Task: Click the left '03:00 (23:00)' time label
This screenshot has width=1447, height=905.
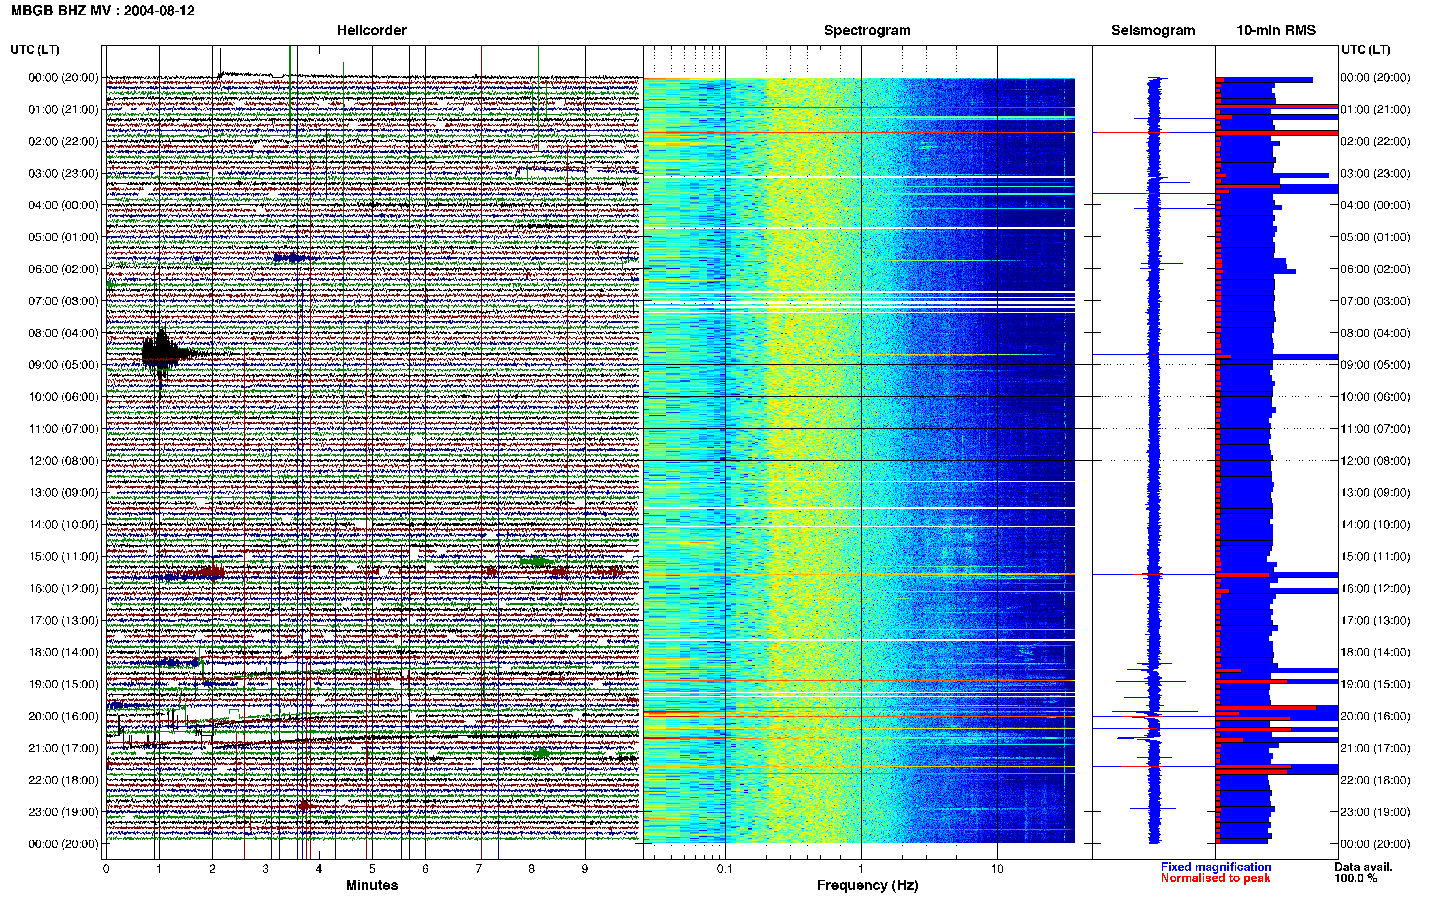Action: tap(63, 173)
